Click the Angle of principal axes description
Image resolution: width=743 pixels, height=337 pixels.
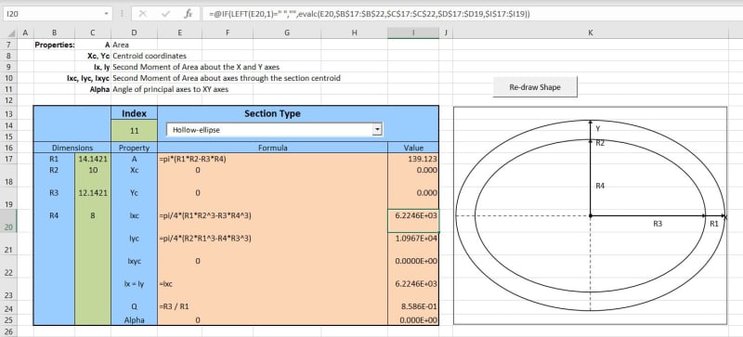pyautogui.click(x=170, y=89)
